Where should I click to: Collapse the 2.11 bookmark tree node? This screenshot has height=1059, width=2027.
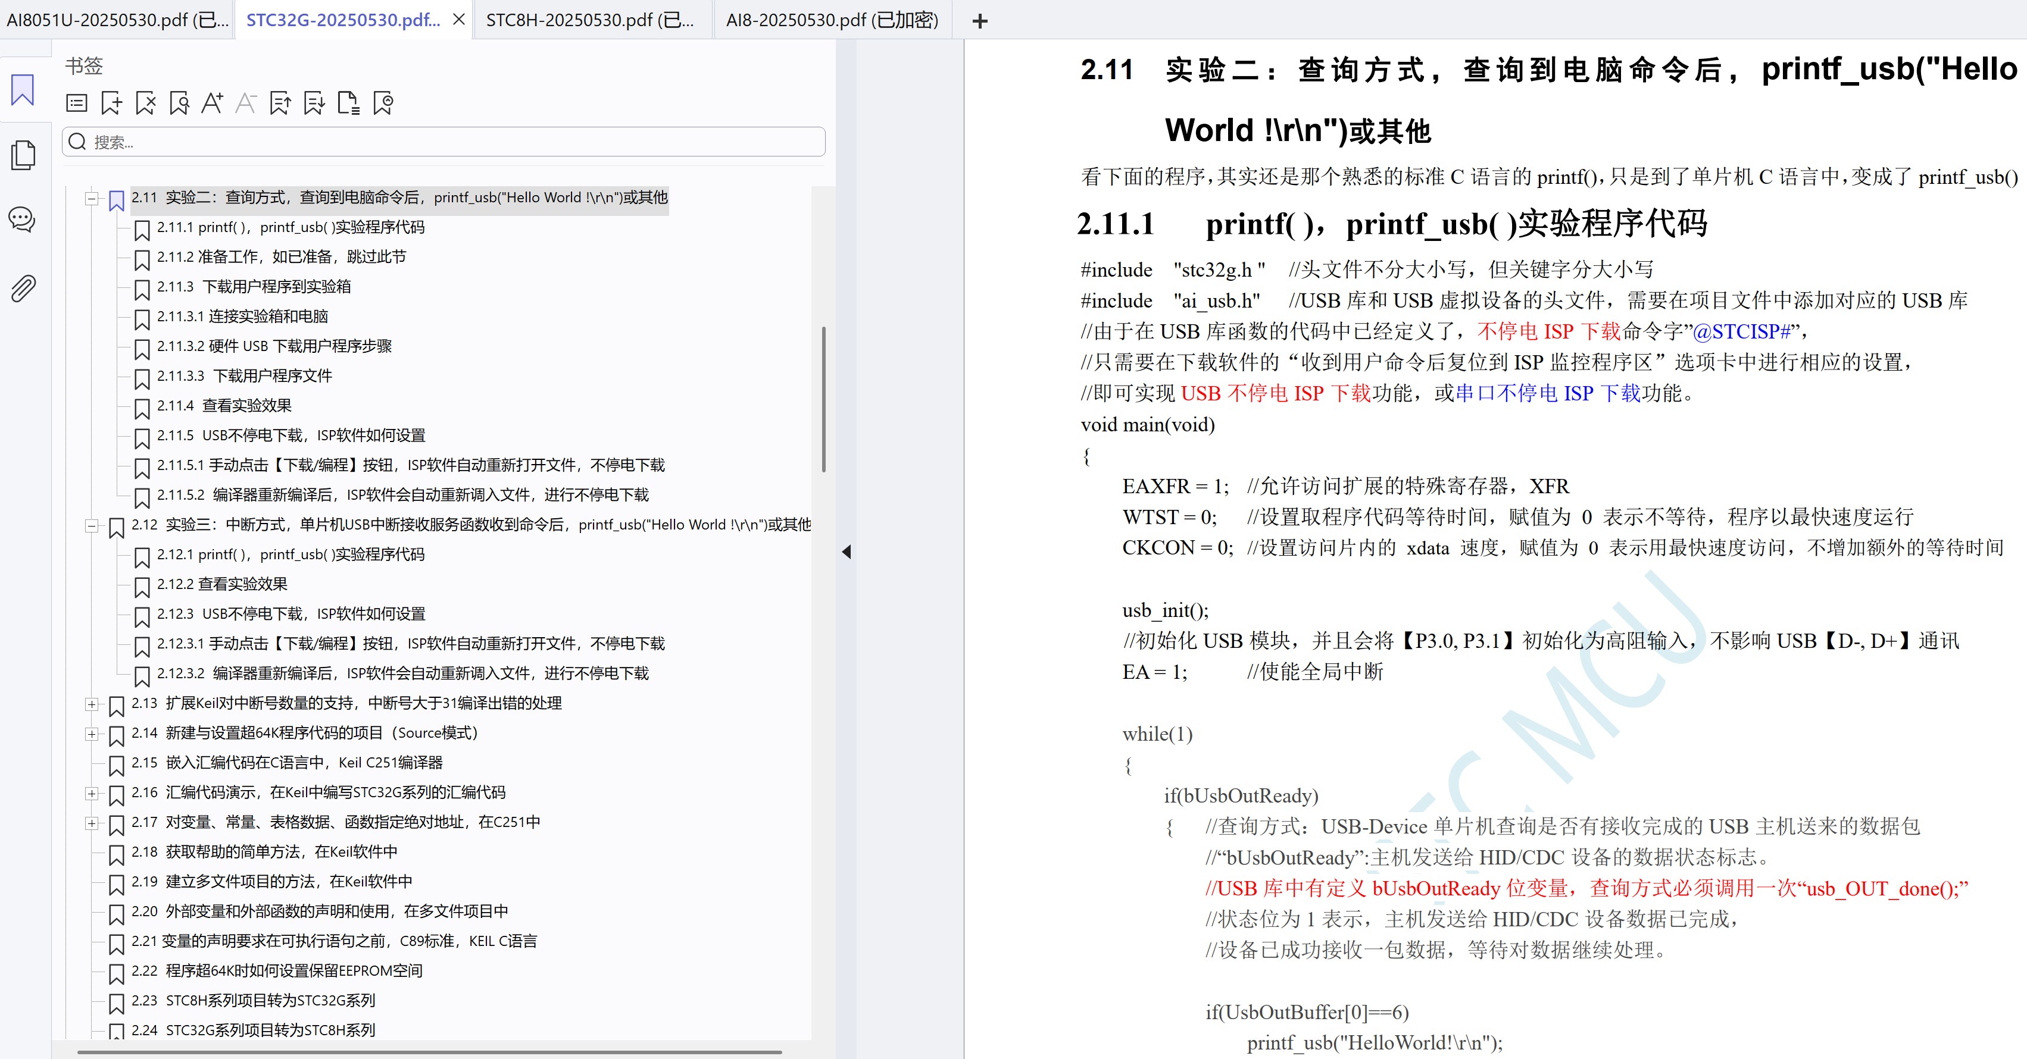92,198
